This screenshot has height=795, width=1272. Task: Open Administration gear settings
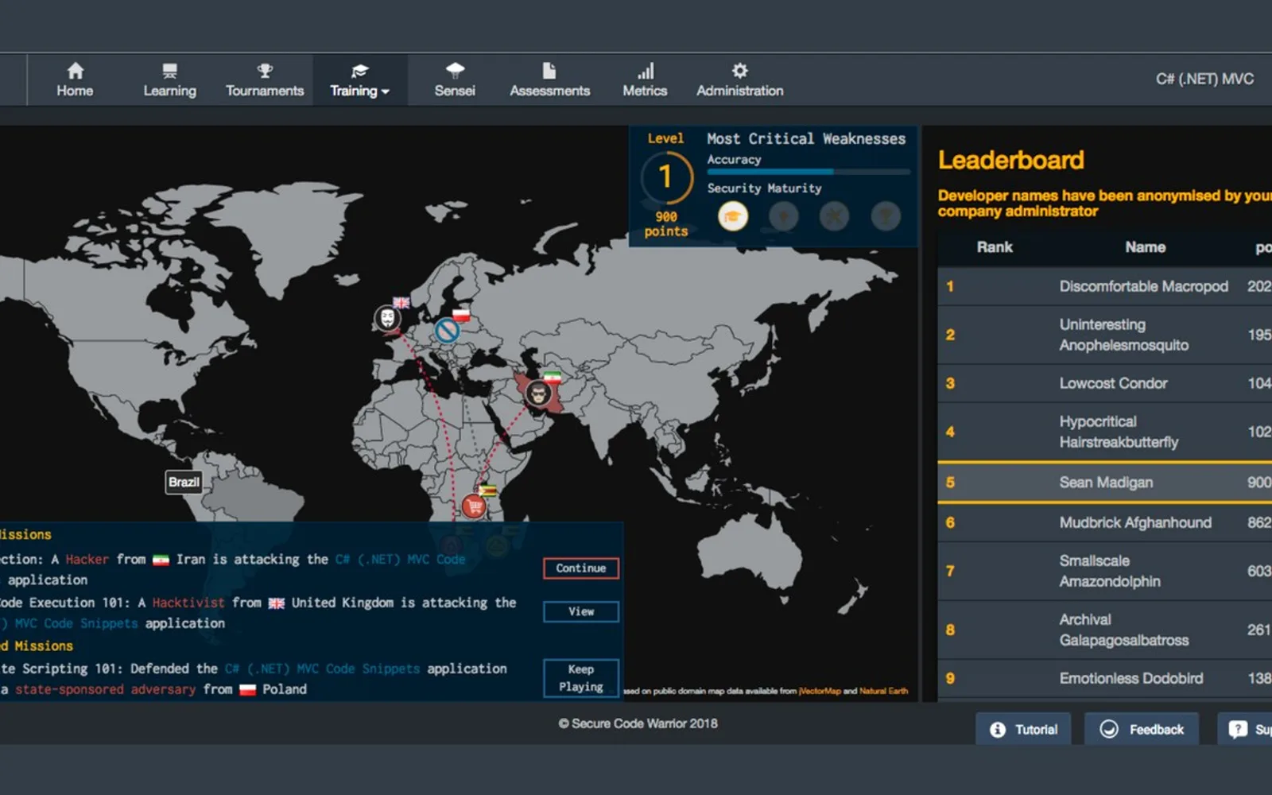coord(740,79)
